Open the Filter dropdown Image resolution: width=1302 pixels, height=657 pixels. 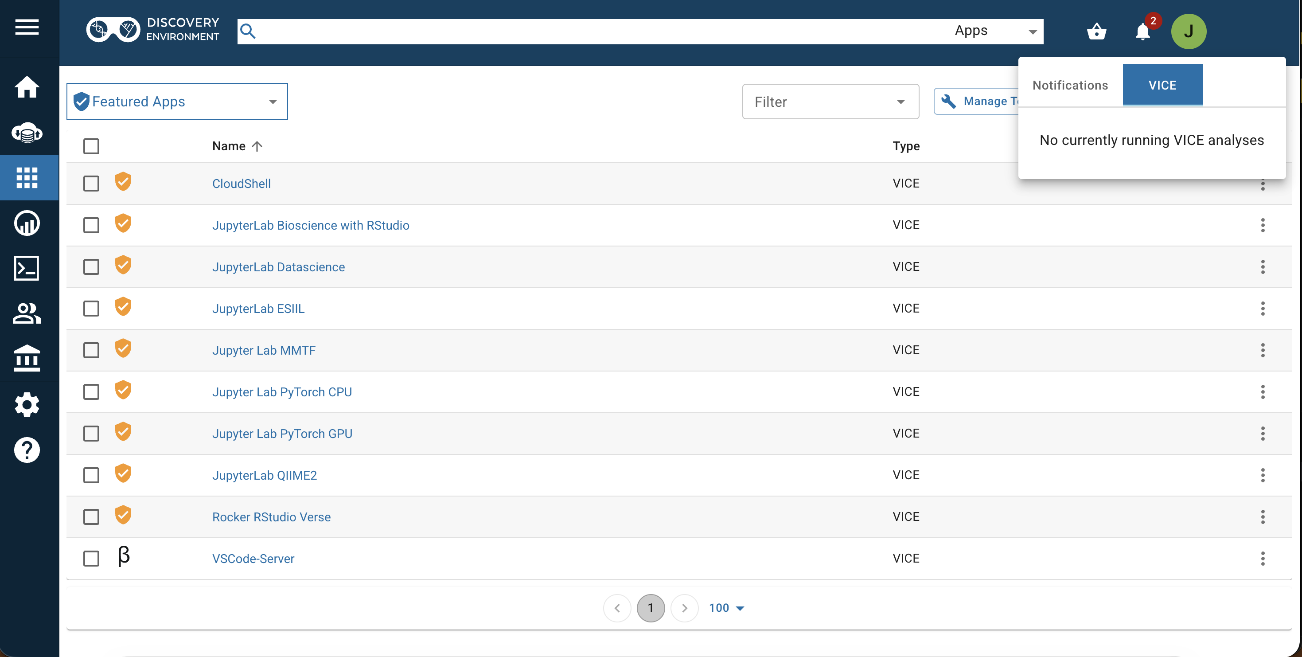point(830,102)
